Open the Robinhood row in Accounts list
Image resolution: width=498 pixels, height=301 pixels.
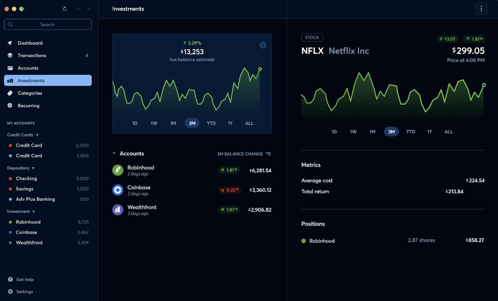click(x=192, y=170)
